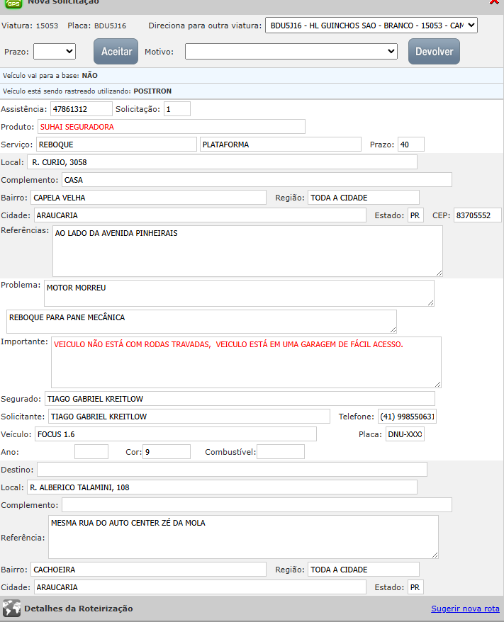Viewport: 504px width, 622px height.
Task: Click the empty Combustível field
Action: [281, 452]
